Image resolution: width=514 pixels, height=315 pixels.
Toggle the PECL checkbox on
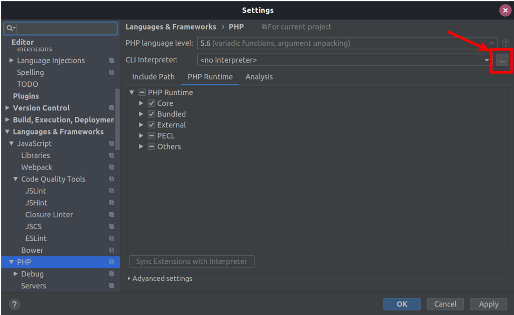(152, 135)
